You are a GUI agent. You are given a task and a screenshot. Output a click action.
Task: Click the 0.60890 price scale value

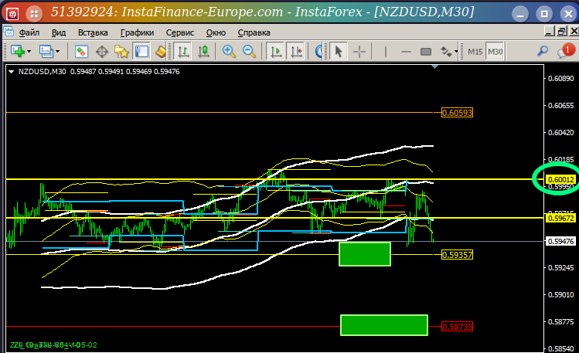pyautogui.click(x=561, y=78)
